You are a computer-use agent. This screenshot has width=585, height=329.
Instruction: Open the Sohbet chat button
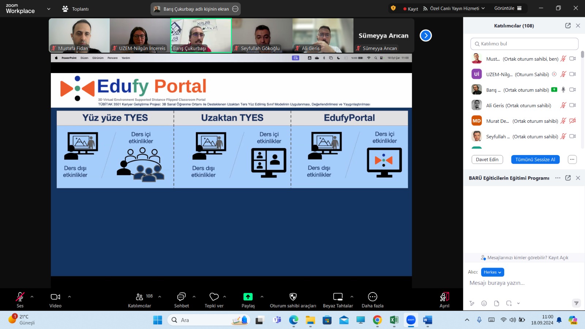pyautogui.click(x=181, y=300)
